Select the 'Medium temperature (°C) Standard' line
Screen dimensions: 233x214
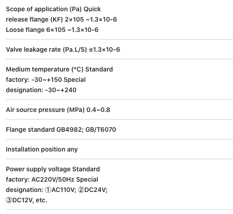(x=59, y=69)
